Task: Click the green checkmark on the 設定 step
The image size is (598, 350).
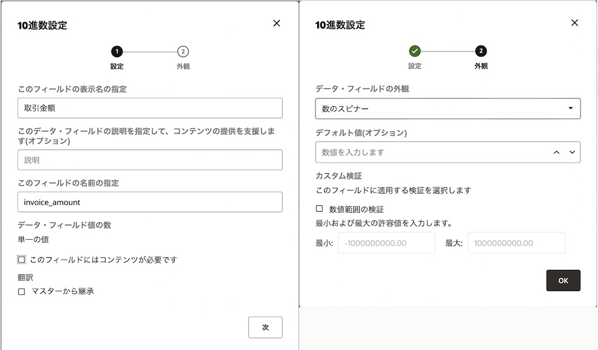Action: (415, 51)
